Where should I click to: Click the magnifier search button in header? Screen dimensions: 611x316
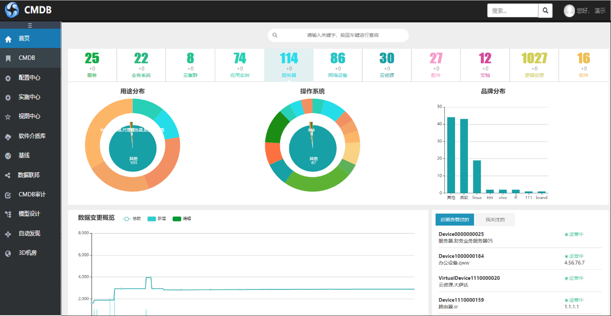click(x=545, y=11)
